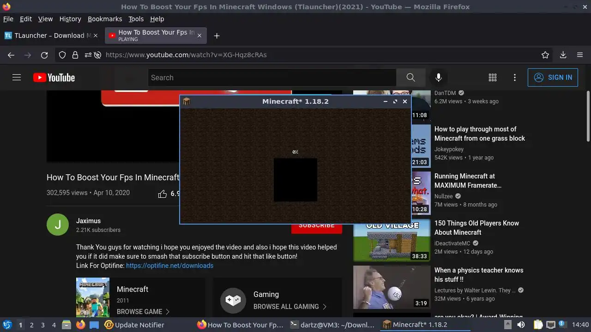Image resolution: width=591 pixels, height=332 pixels.
Task: Go back with Firefox back arrow
Action: (x=11, y=55)
